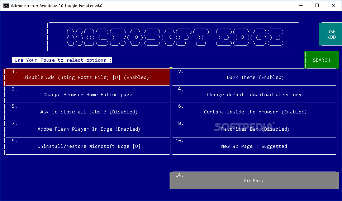Toggle the Dark Theme option
The image size is (342, 201).
tap(254, 77)
